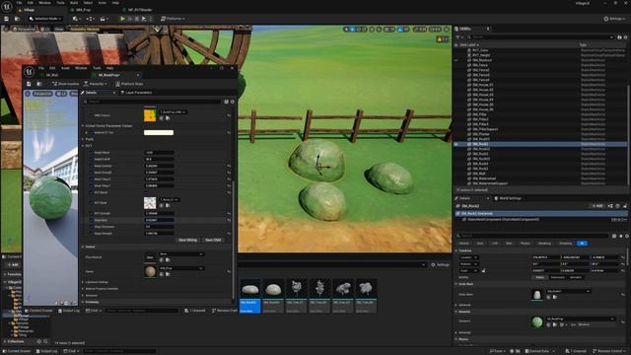
Task: Open the cinematics clapperboard icon in main toolbar
Action: coord(104,19)
